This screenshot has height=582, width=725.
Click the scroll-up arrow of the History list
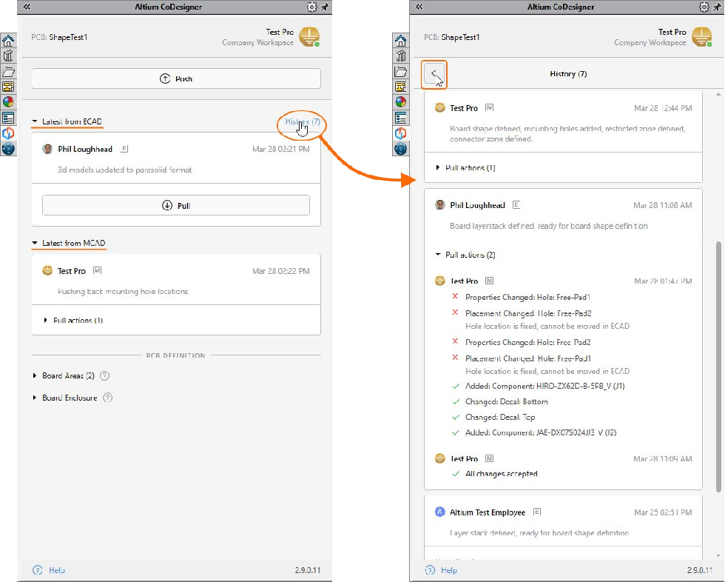pyautogui.click(x=718, y=94)
